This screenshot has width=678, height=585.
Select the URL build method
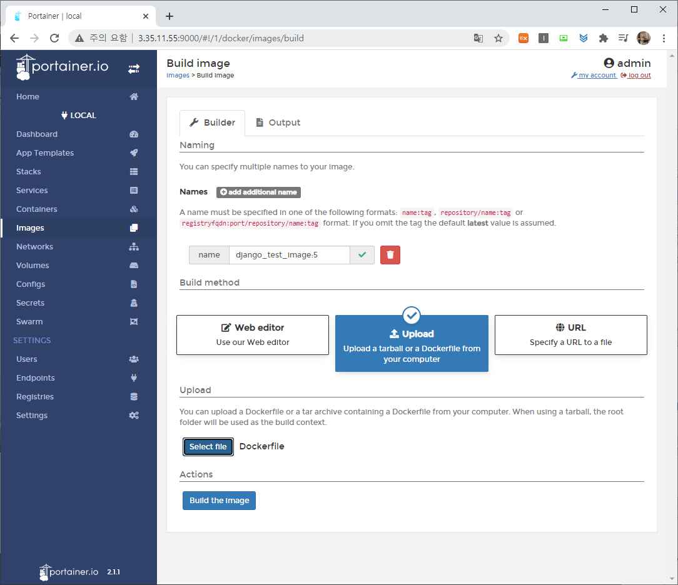click(570, 335)
